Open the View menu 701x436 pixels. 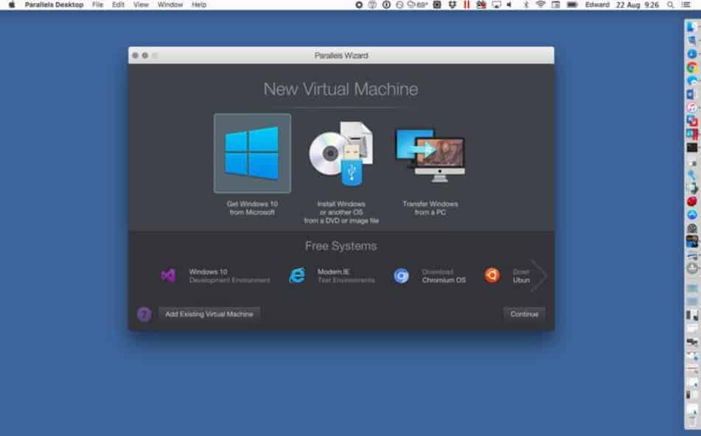[141, 5]
